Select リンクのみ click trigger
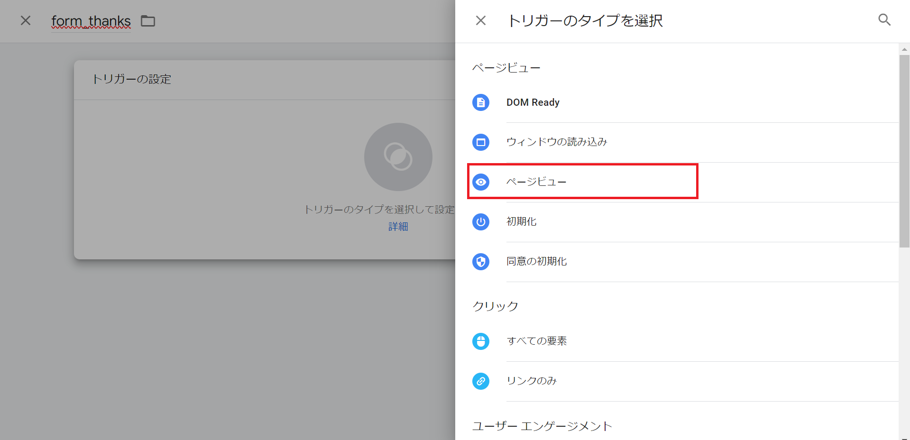This screenshot has width=910, height=440. click(x=685, y=381)
